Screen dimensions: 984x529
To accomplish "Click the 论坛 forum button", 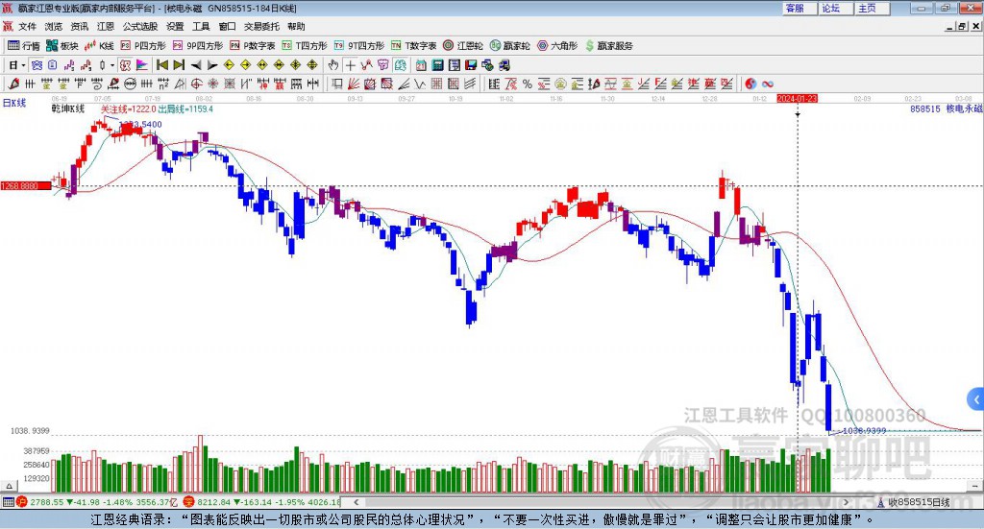I will click(836, 8).
